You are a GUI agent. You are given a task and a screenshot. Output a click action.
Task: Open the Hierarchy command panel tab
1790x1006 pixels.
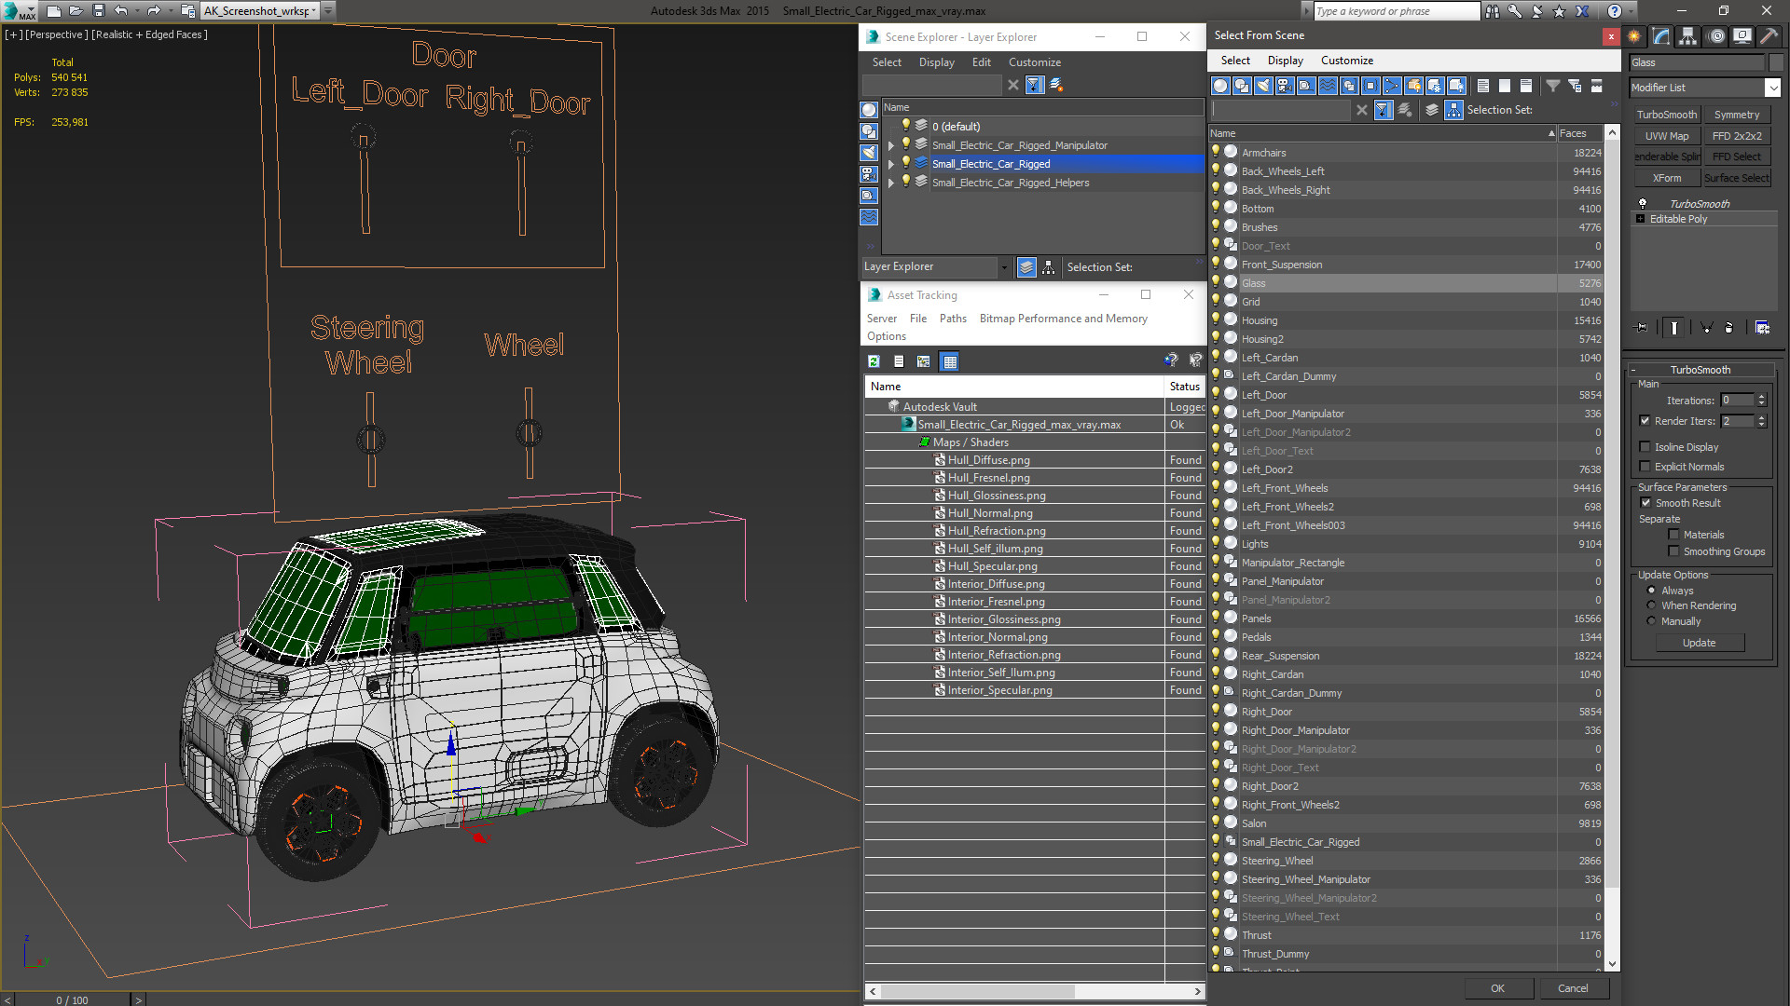click(x=1688, y=36)
